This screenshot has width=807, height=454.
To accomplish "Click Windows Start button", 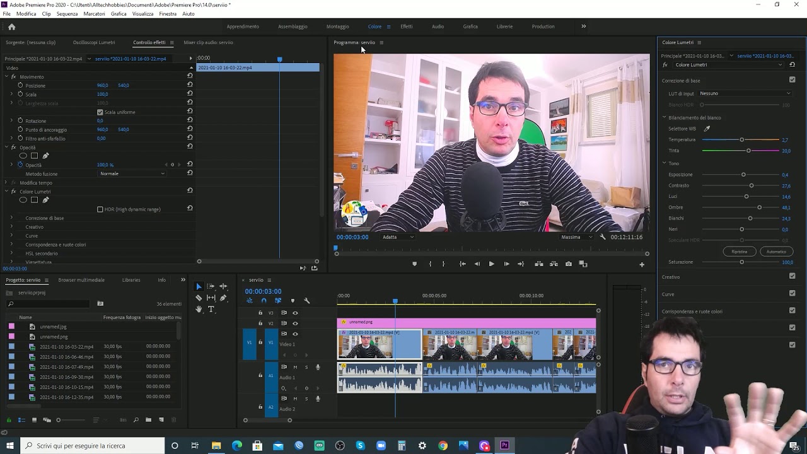I will (9, 446).
